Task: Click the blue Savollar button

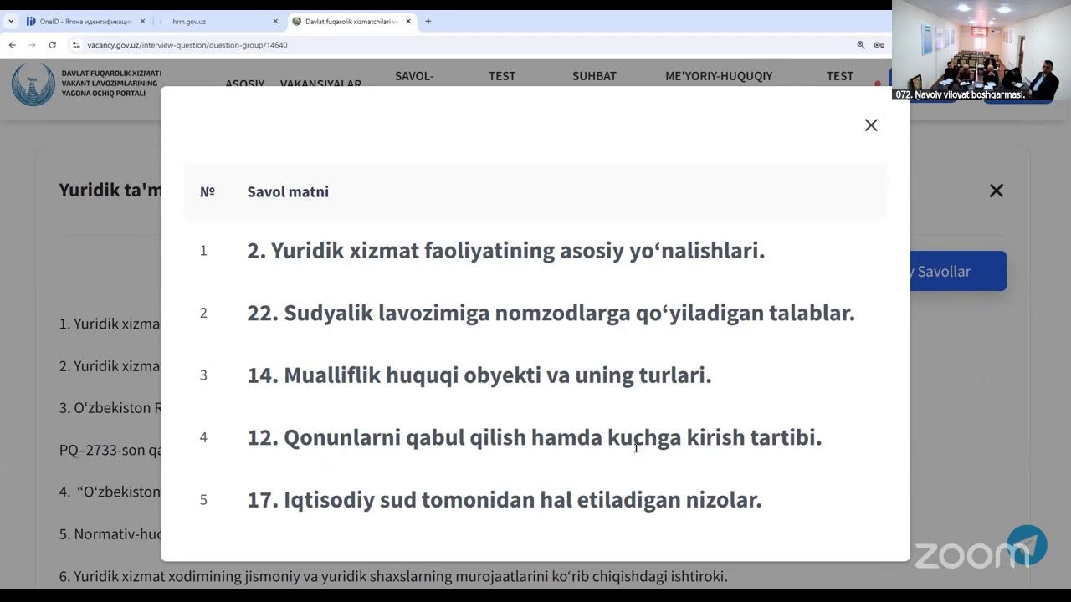Action: [957, 271]
